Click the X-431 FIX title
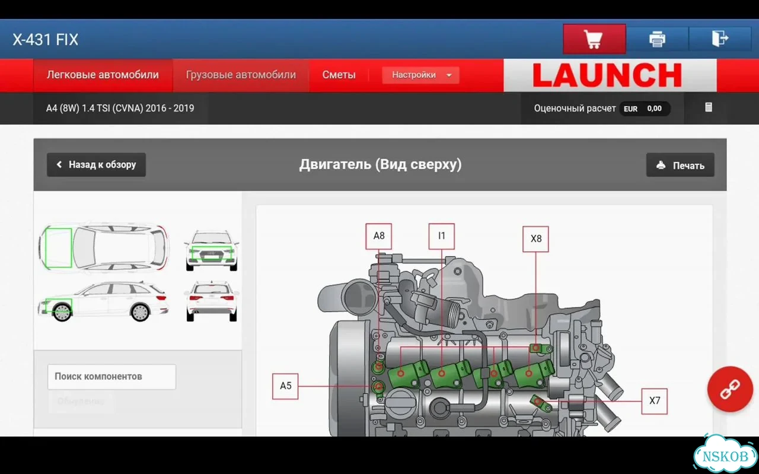The width and height of the screenshot is (759, 474). coord(46,40)
